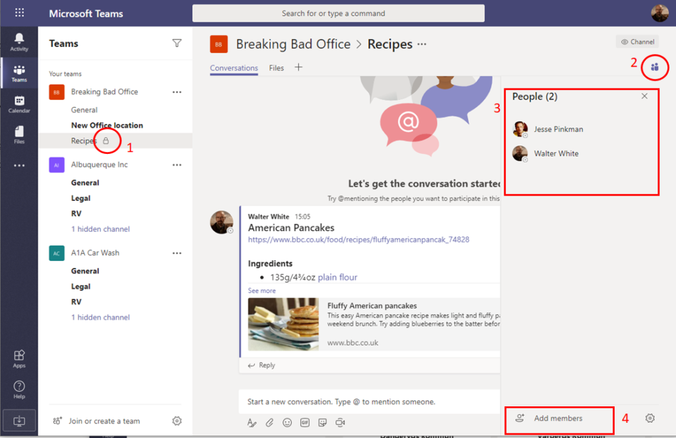Click the Meet now video icon
The image size is (676, 438).
click(340, 422)
